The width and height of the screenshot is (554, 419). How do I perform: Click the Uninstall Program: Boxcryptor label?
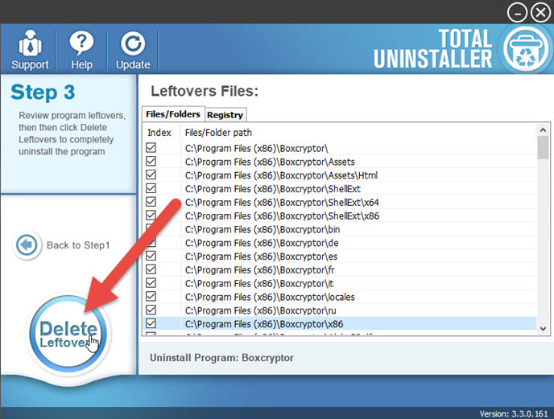click(x=221, y=358)
